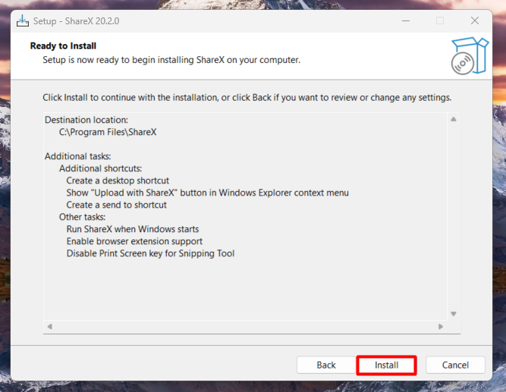Click the 'Click Install to continue' instruction text
This screenshot has height=392, width=506.
click(x=247, y=98)
